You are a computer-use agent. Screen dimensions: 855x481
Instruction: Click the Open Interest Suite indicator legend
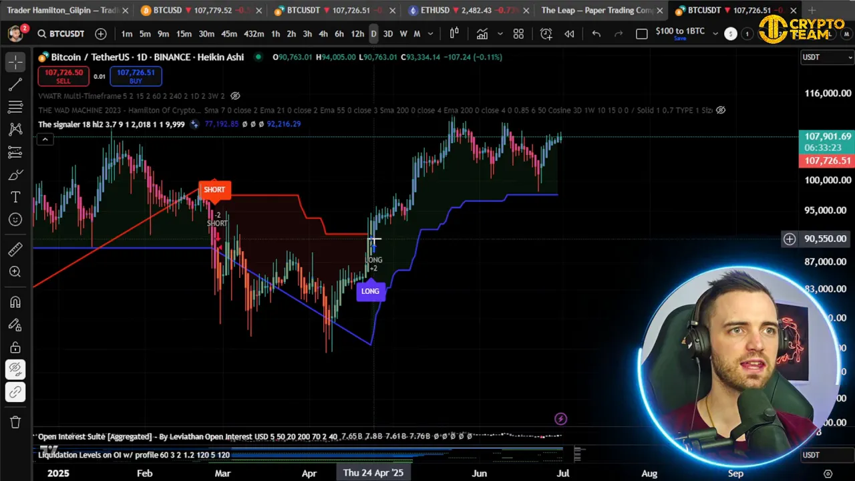click(188, 436)
